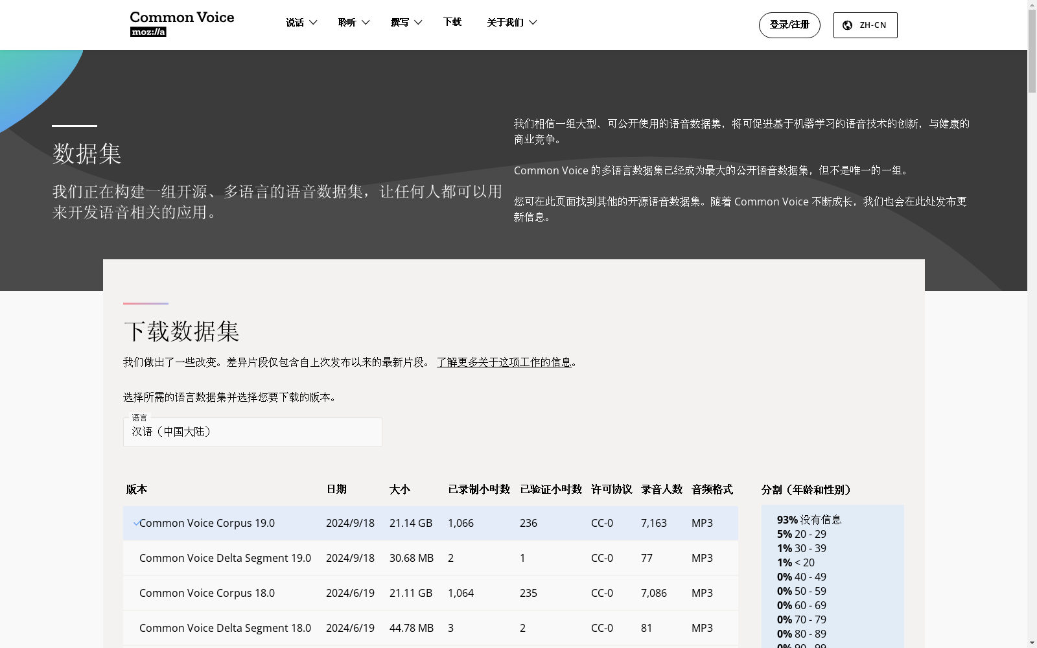Image resolution: width=1037 pixels, height=648 pixels.
Task: Select the Common Voice Delta Segment 19.0 row
Action: click(430, 558)
